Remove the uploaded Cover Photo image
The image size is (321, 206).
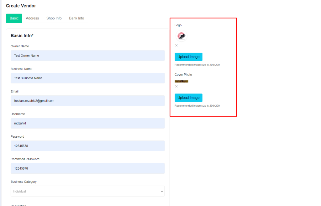point(176,87)
